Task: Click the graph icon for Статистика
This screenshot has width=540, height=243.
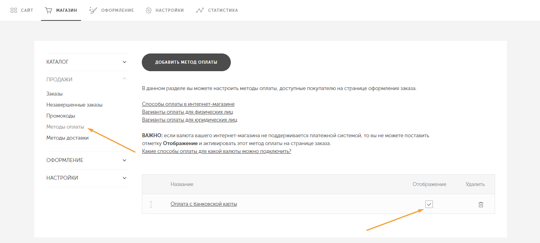Action: tap(199, 10)
